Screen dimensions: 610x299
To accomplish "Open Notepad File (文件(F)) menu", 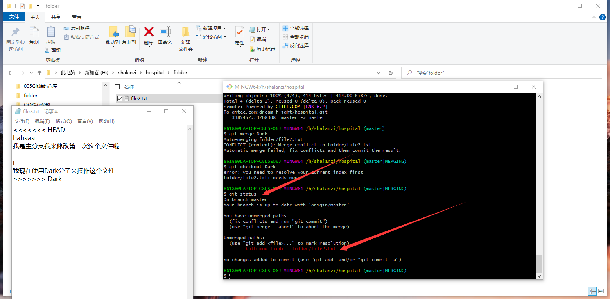I will coord(22,121).
